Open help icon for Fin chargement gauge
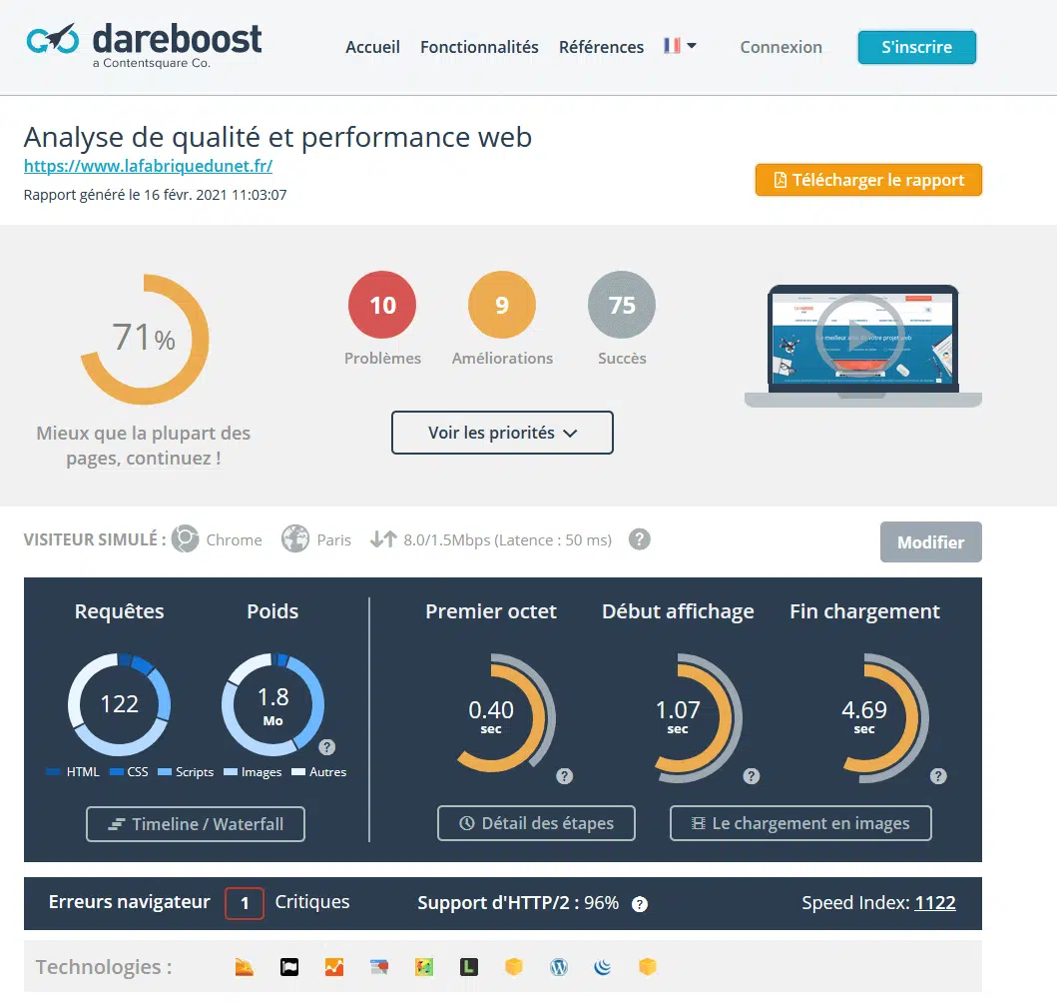1057x1005 pixels. coord(937,775)
